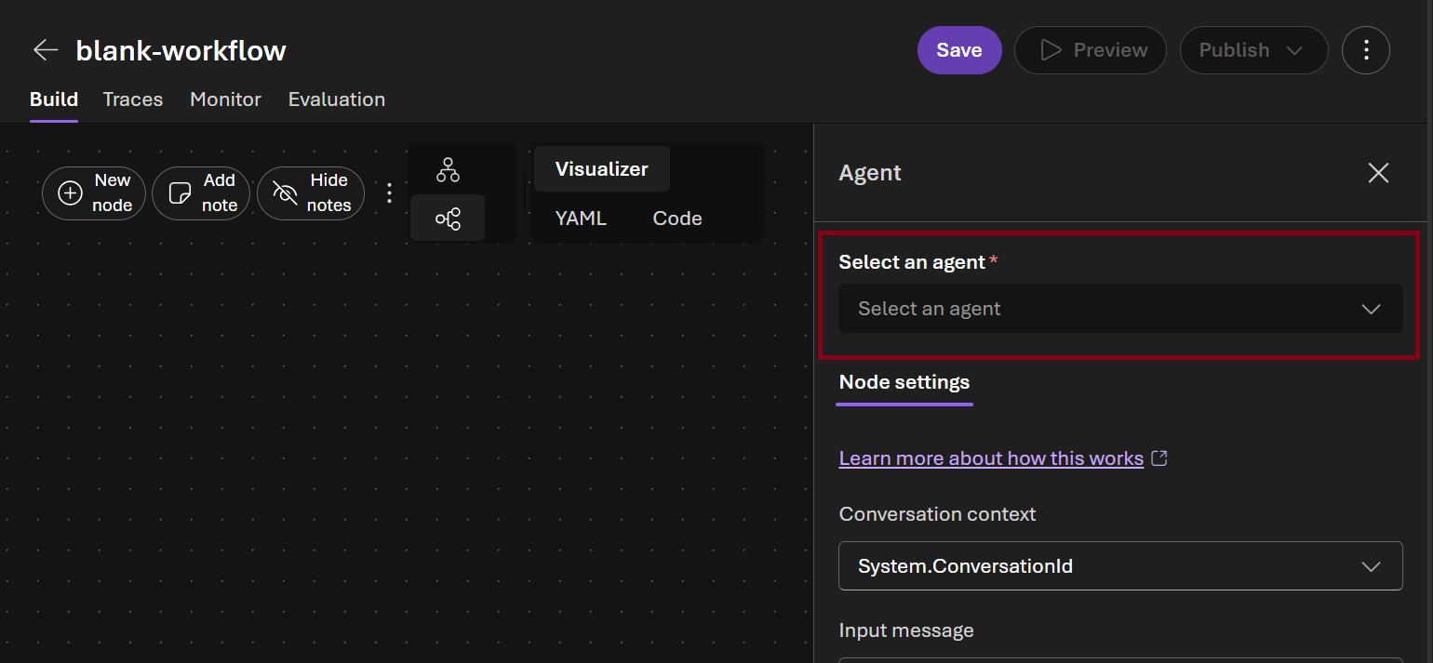
Task: Click the external link icon after Learn more
Action: (x=1159, y=457)
